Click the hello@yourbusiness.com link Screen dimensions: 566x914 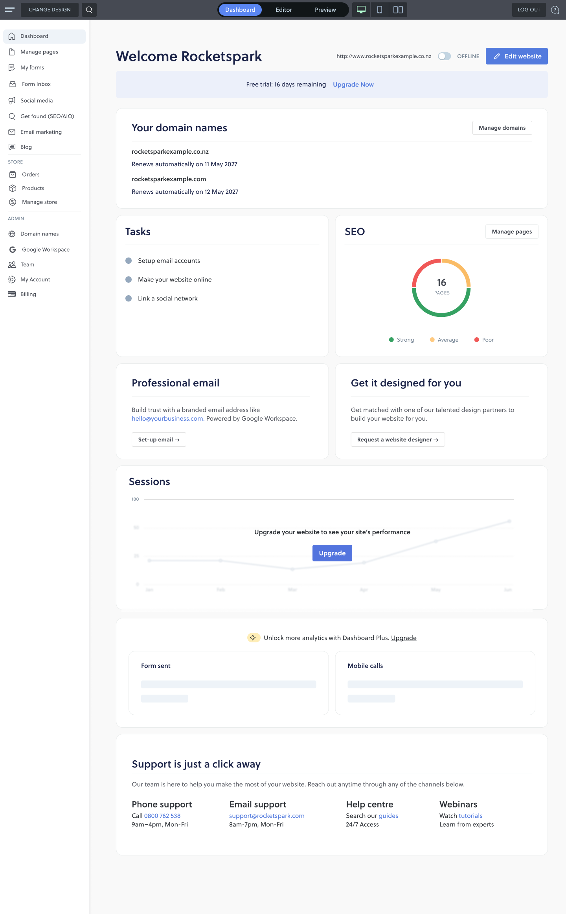[167, 419]
